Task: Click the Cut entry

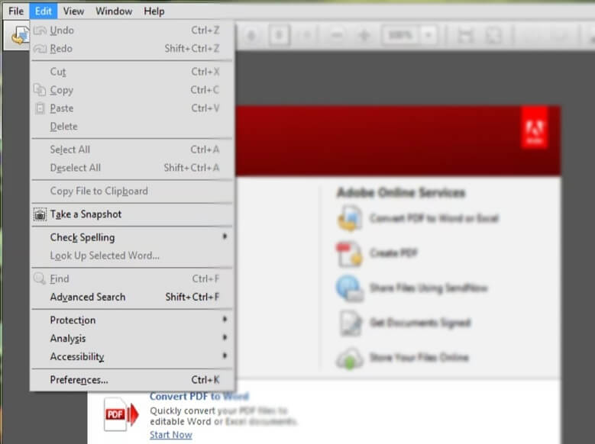Action: (x=132, y=72)
